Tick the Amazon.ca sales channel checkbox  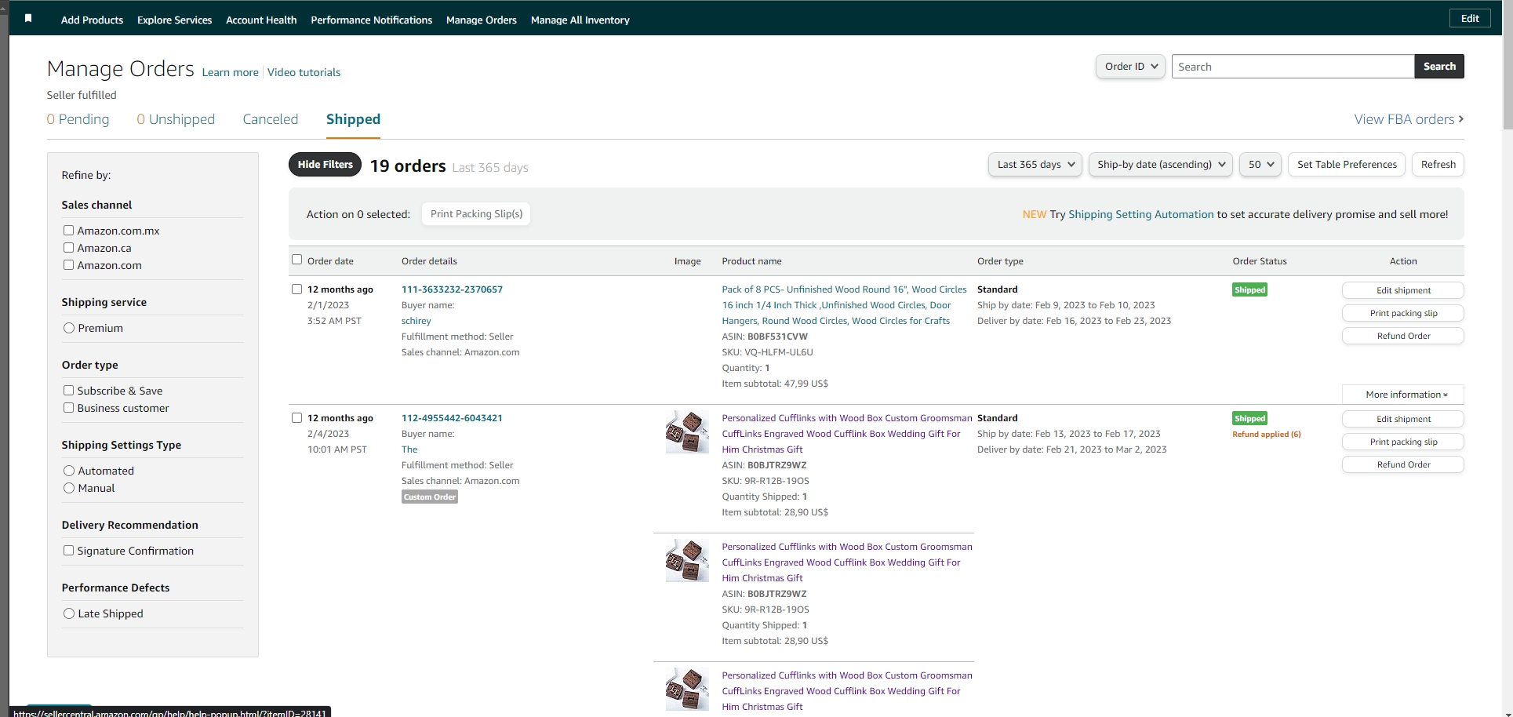[x=68, y=248]
